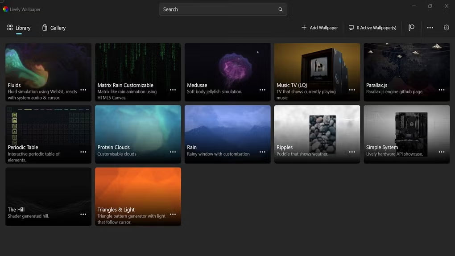Open more options for Periodic Table
This screenshot has width=455, height=256.
pos(83,152)
